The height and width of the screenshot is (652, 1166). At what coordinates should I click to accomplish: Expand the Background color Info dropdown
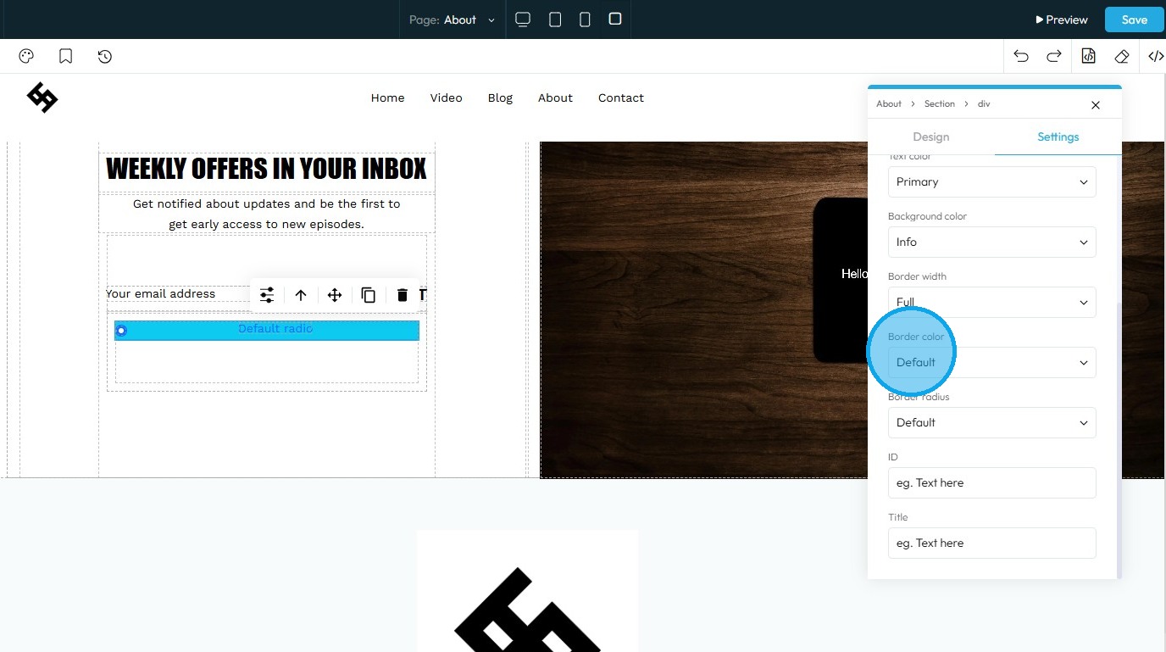point(991,242)
